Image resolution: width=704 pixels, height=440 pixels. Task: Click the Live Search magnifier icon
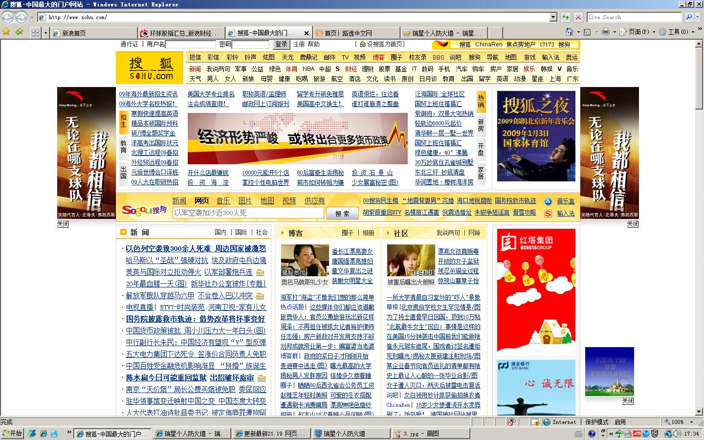point(689,17)
